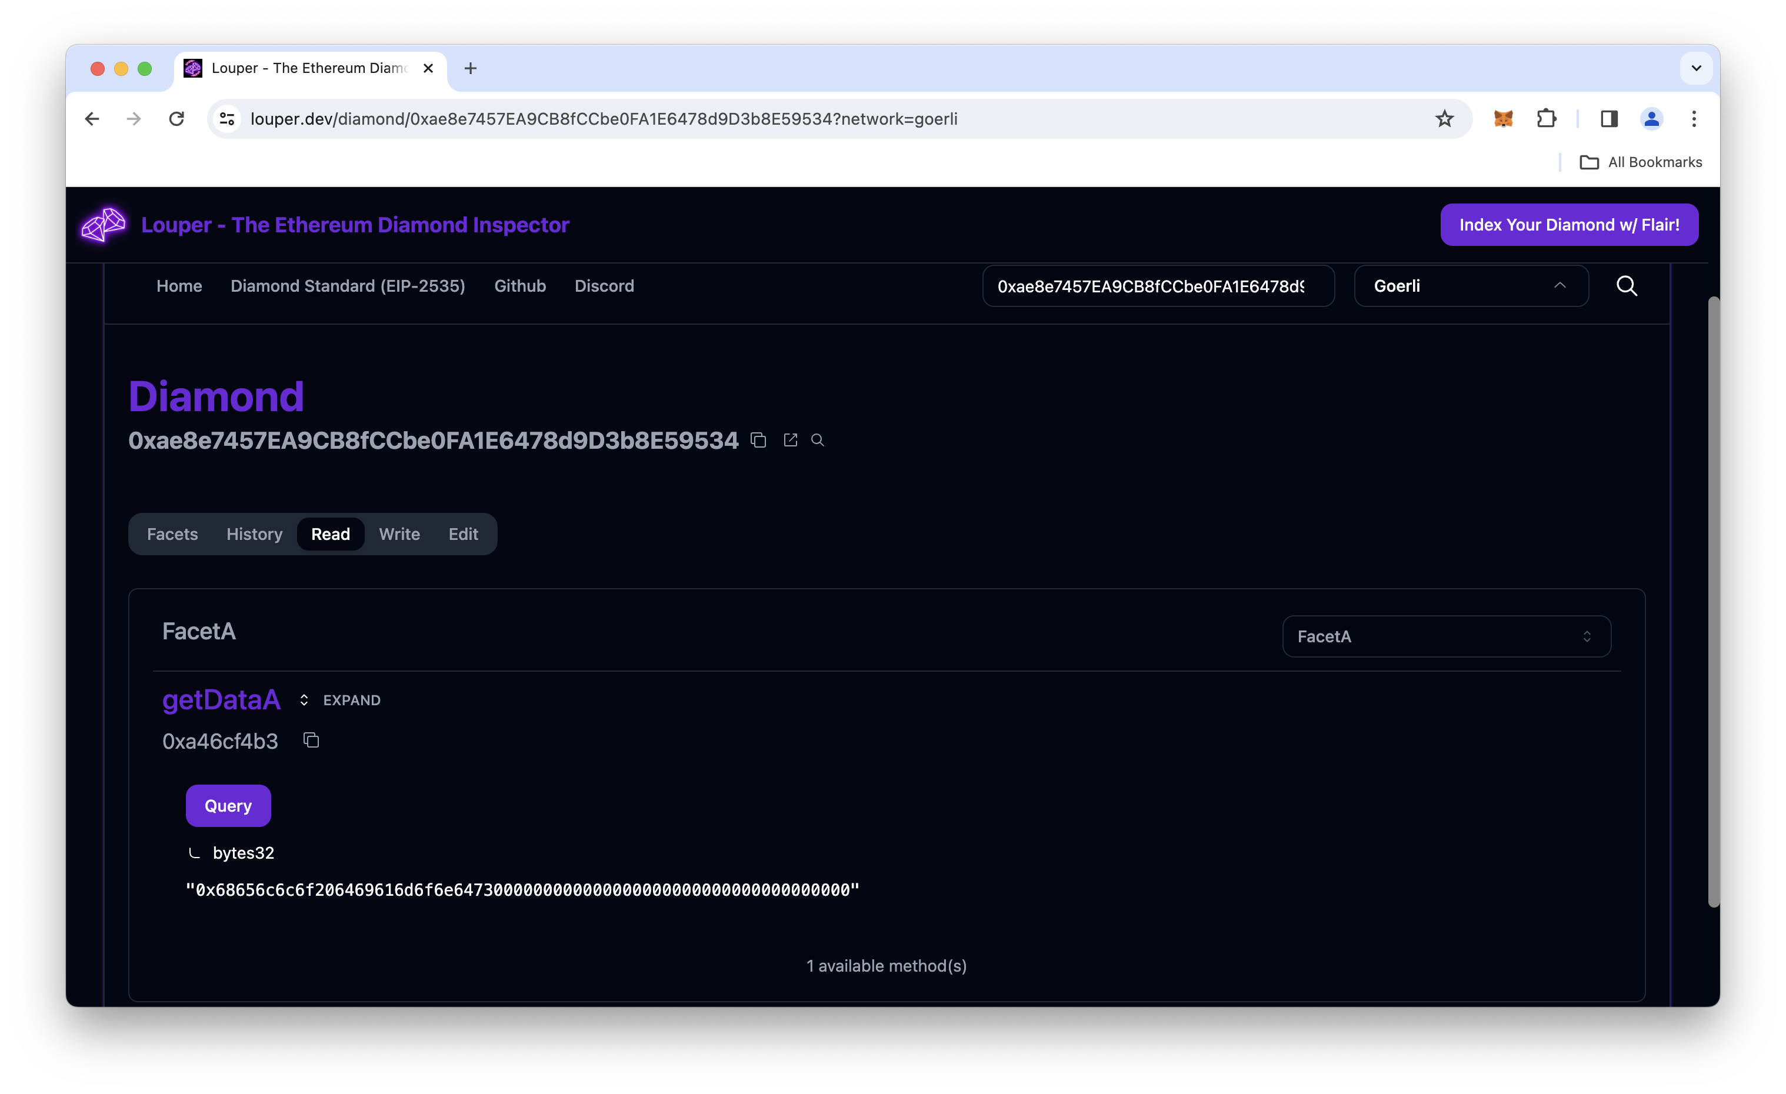
Task: Open the MetaMask fox extension
Action: pos(1503,119)
